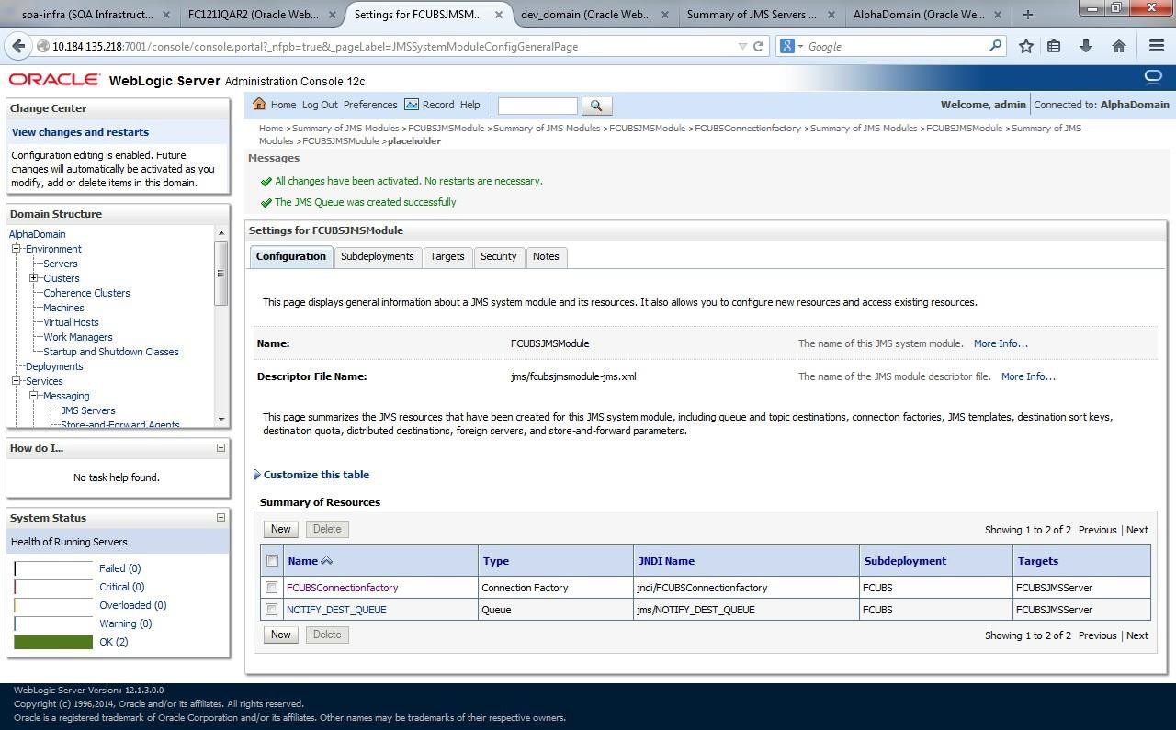The height and width of the screenshot is (730, 1176).
Task: Click the Log Out link
Action: [320, 105]
